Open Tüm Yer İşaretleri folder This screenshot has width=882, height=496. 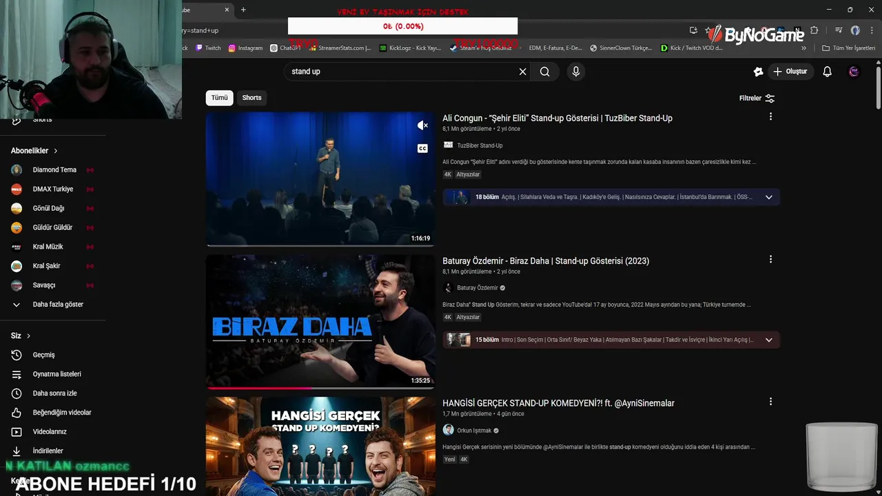click(848, 48)
